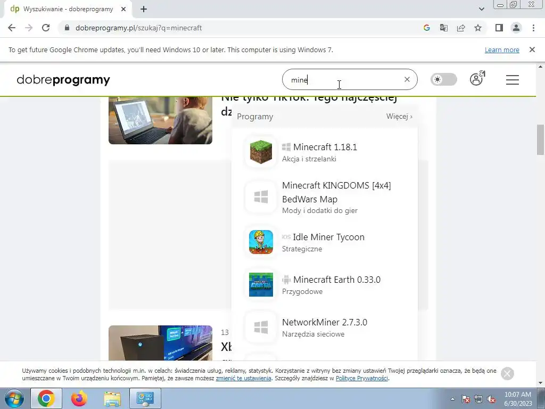Launch Firefox from the taskbar

point(79,398)
